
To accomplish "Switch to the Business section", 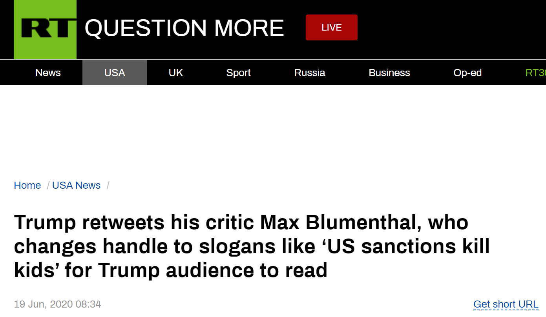I will tap(389, 73).
